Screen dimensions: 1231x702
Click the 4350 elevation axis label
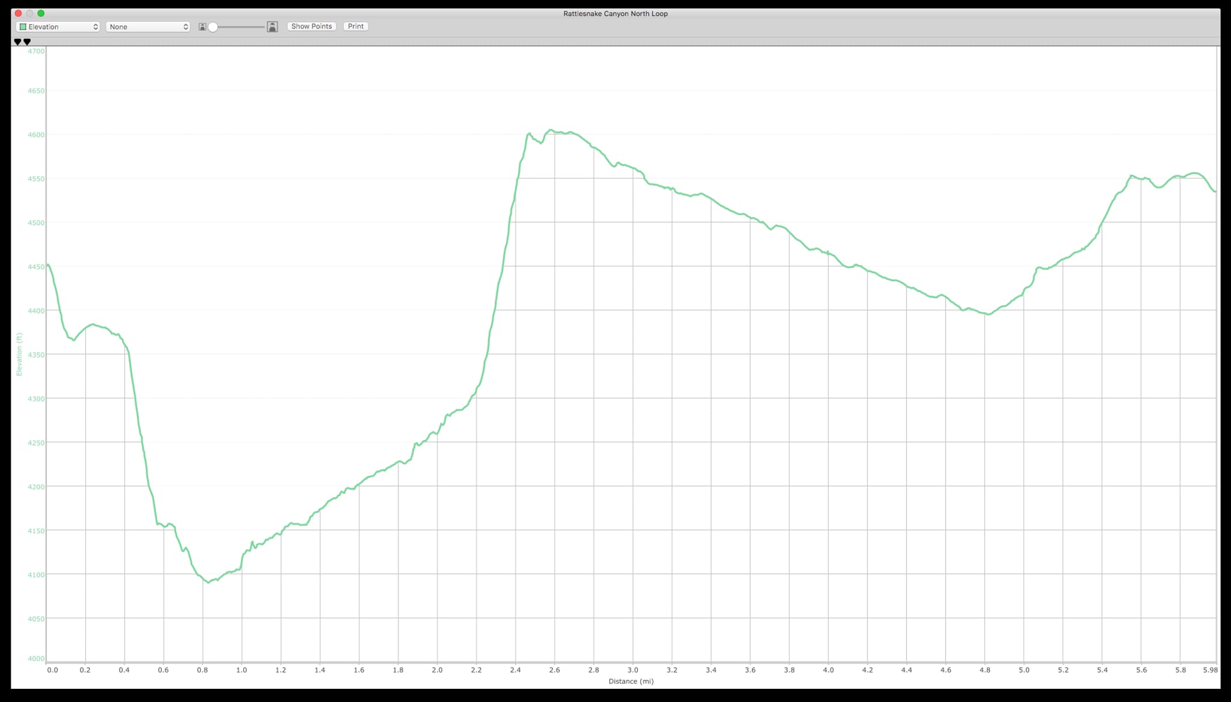36,355
